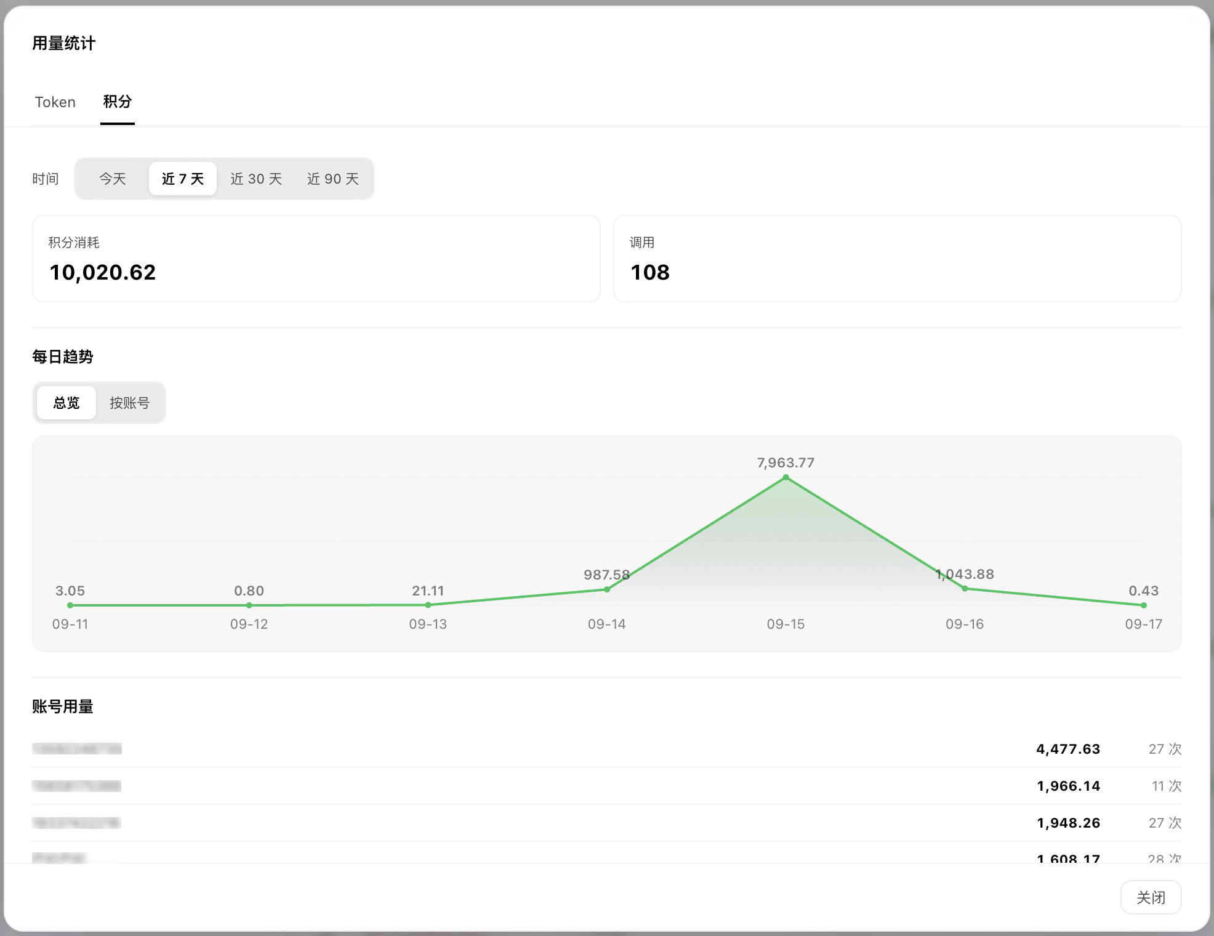This screenshot has height=936, width=1214.
Task: Click the 用量统计 dialog title
Action: (64, 43)
